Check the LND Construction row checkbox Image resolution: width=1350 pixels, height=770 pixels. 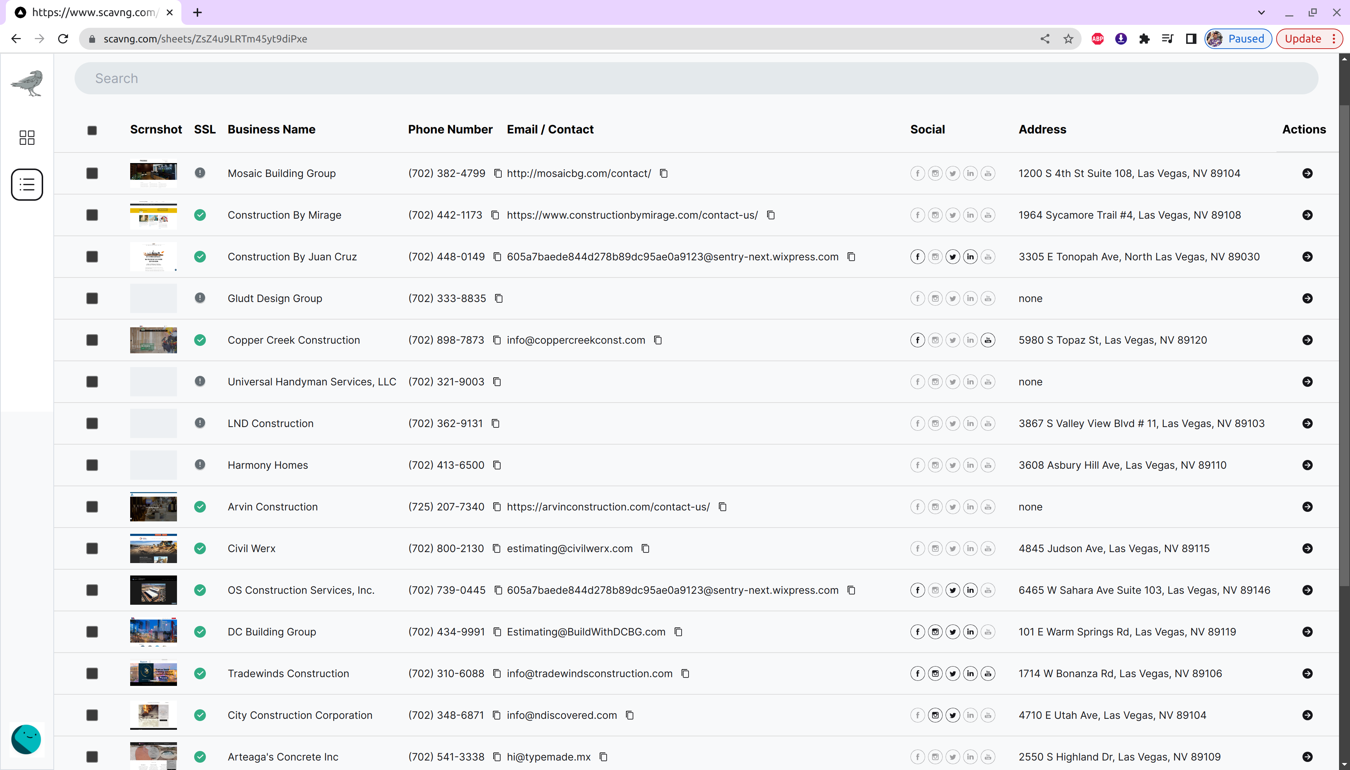coord(92,423)
